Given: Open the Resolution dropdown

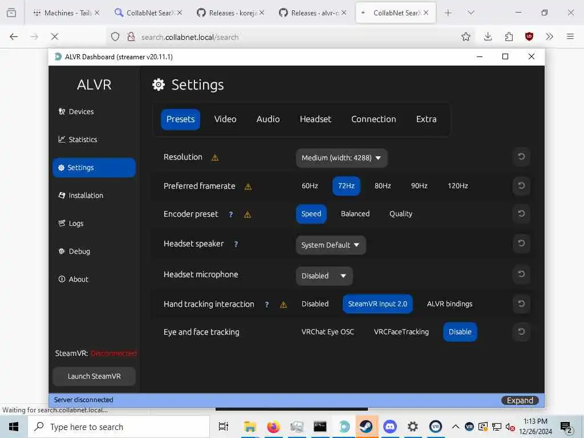Looking at the screenshot, I should point(342,158).
